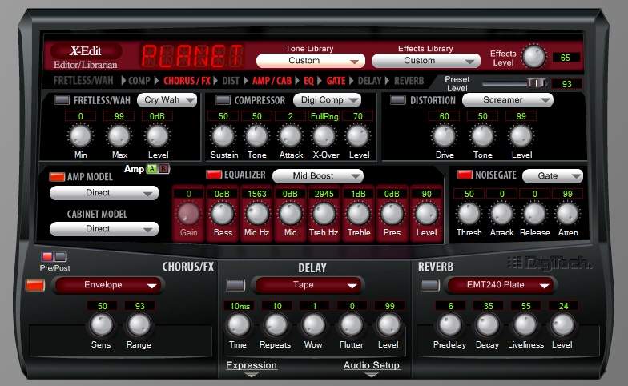Click the Noisegate Release knob
Image resolution: width=628 pixels, height=386 pixels.
[x=535, y=213]
